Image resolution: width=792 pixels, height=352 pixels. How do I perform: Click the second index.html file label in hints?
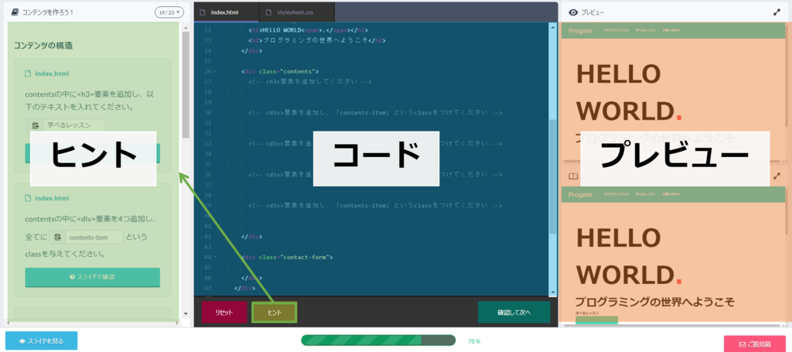[x=52, y=198]
